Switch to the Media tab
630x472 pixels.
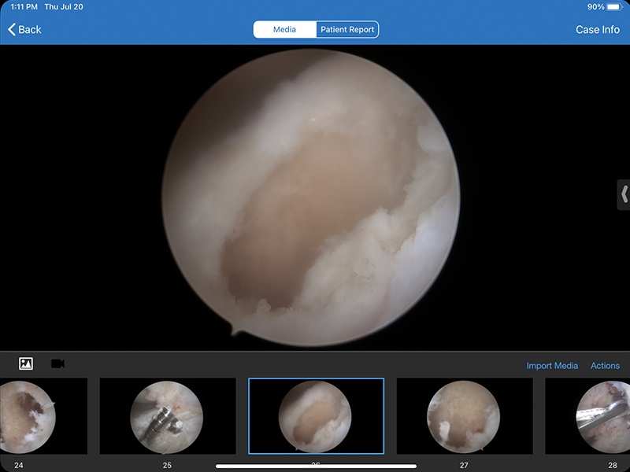(284, 29)
